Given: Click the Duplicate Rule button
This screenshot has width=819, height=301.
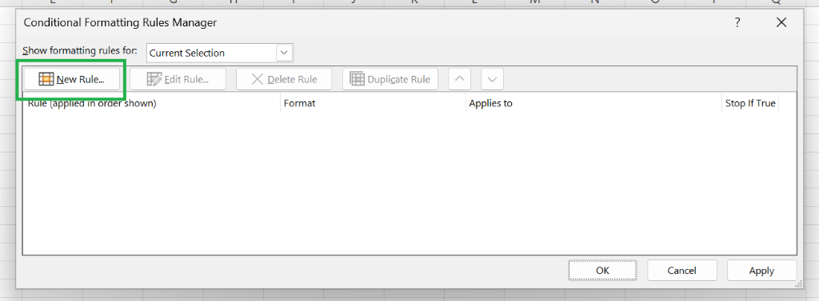Looking at the screenshot, I should click(x=390, y=79).
